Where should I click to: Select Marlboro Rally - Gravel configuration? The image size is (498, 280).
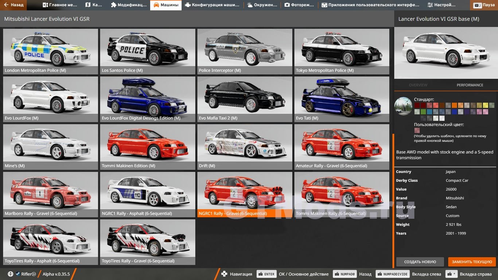pos(51,195)
